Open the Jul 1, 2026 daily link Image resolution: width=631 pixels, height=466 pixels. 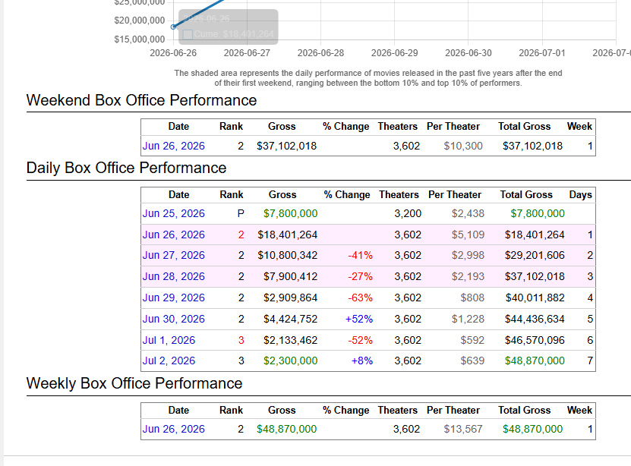pyautogui.click(x=169, y=341)
